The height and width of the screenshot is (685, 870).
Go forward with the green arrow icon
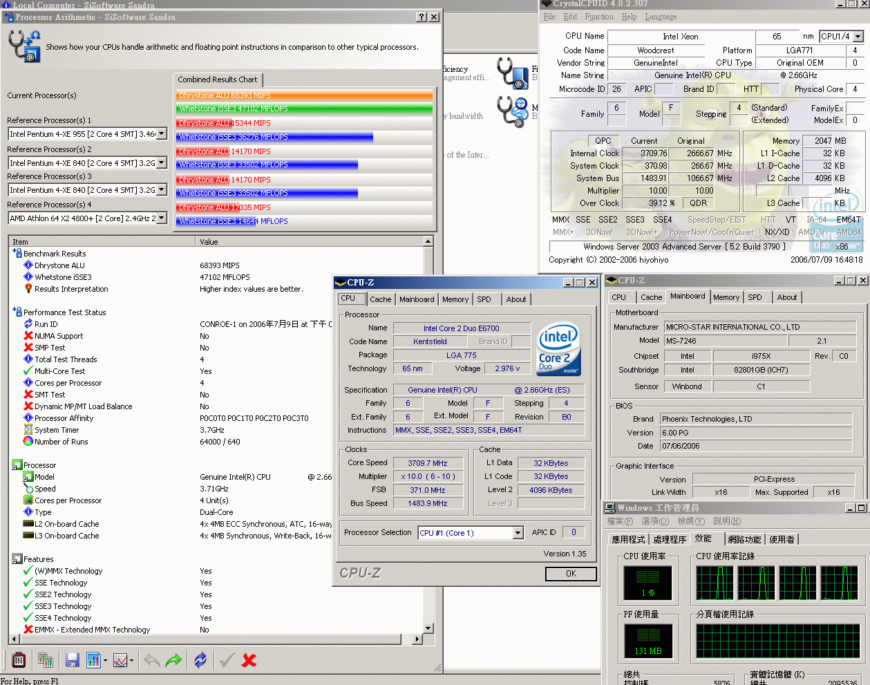(x=173, y=660)
